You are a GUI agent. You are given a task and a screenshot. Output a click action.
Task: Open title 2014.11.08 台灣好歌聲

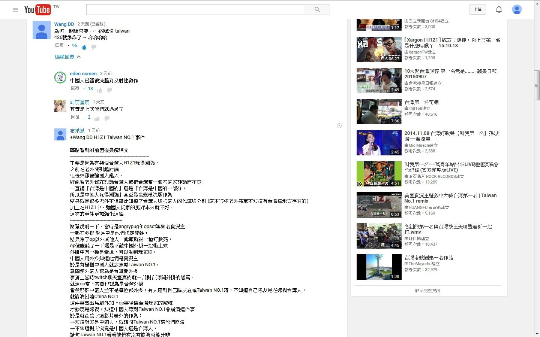click(451, 136)
